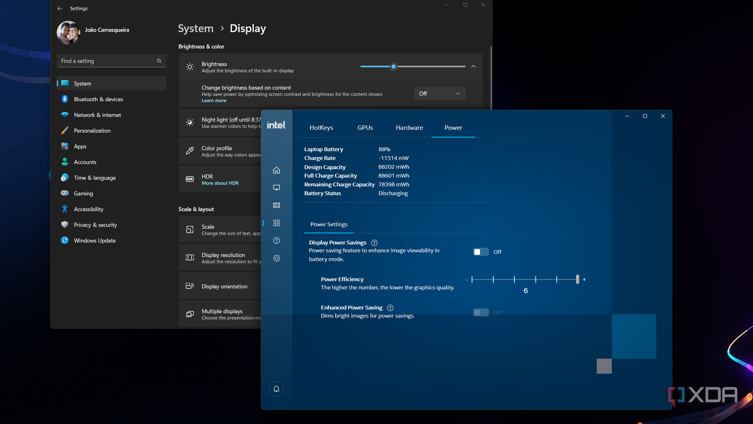Toggle Display Power Savings switch on
753x424 pixels.
pos(481,252)
